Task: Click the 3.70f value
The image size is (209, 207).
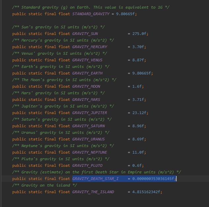Action: click(138, 47)
